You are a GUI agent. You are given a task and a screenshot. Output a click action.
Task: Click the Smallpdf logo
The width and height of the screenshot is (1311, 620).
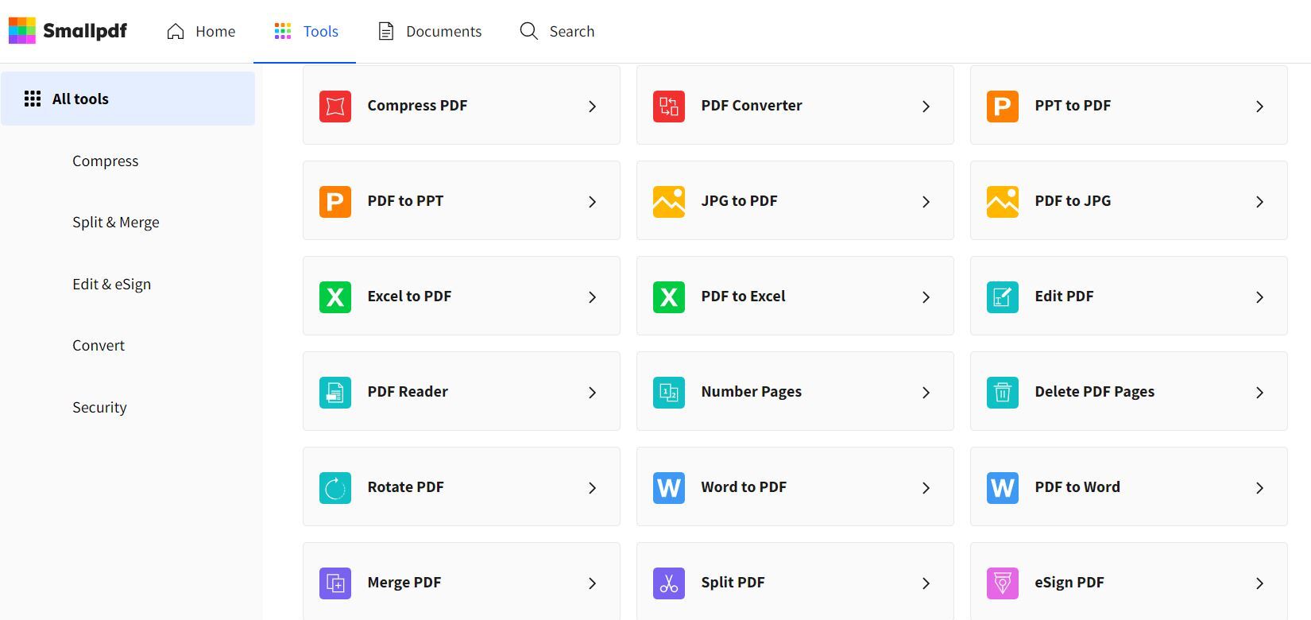click(x=68, y=31)
